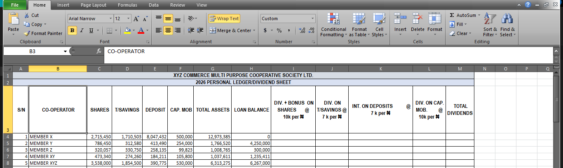Click the Copy icon
The width and height of the screenshot is (563, 168).
[27, 24]
